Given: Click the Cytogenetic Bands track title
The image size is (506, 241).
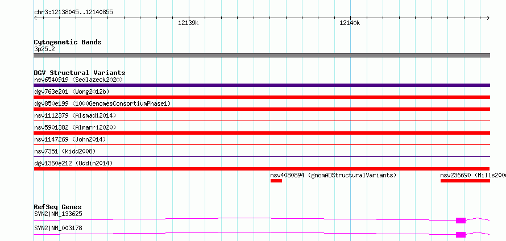Looking at the screenshot, I should click(x=68, y=42).
